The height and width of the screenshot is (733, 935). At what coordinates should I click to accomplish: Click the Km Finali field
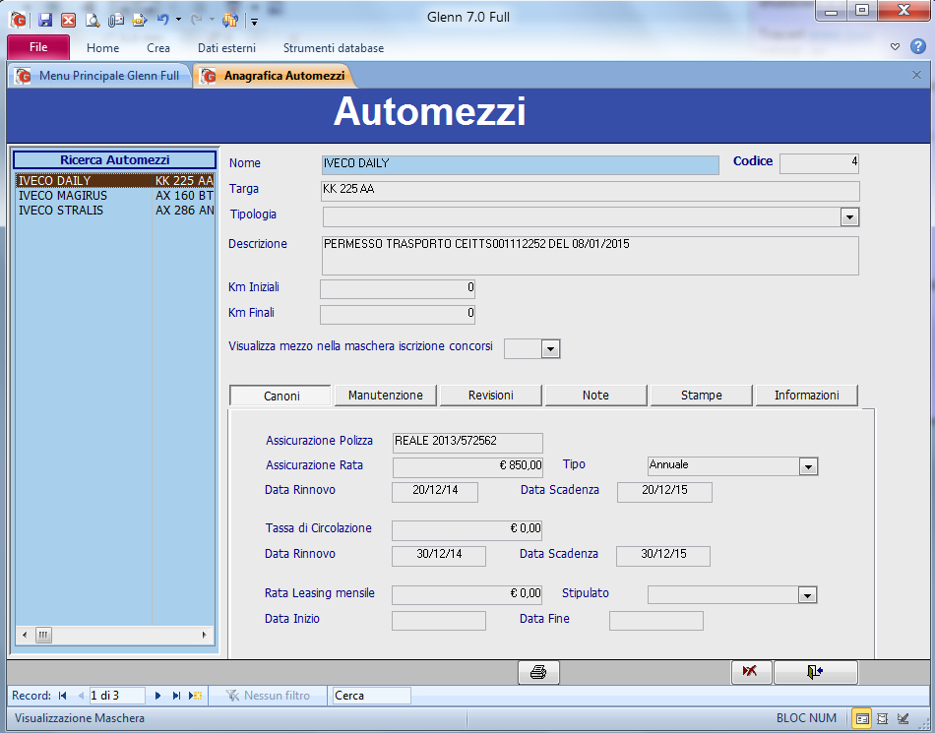click(x=398, y=315)
